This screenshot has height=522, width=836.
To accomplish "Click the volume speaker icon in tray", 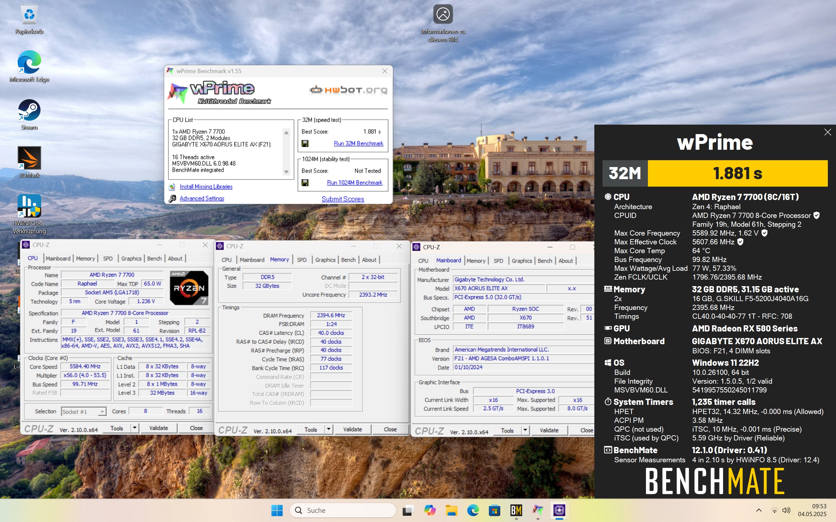I will 786,510.
